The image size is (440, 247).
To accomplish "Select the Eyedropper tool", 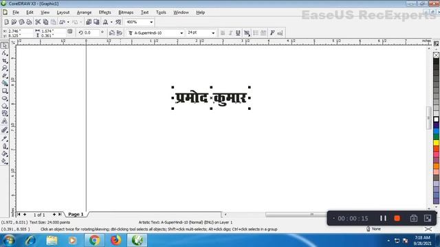I will [x=5, y=139].
